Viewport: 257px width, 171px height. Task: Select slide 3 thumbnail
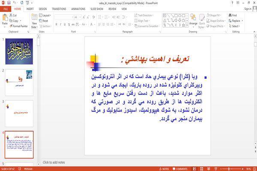point(19,114)
